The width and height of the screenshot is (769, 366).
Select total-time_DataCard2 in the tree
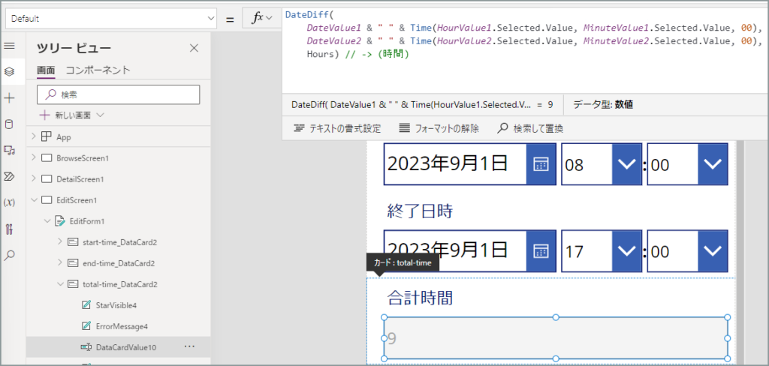click(120, 284)
